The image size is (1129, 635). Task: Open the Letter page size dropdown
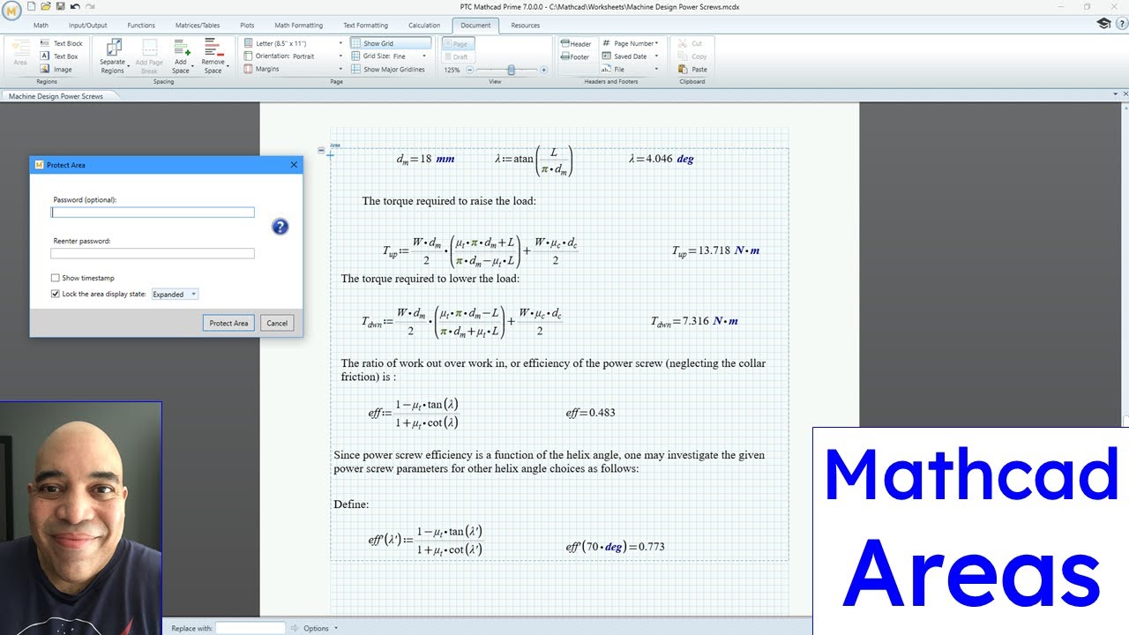(340, 43)
